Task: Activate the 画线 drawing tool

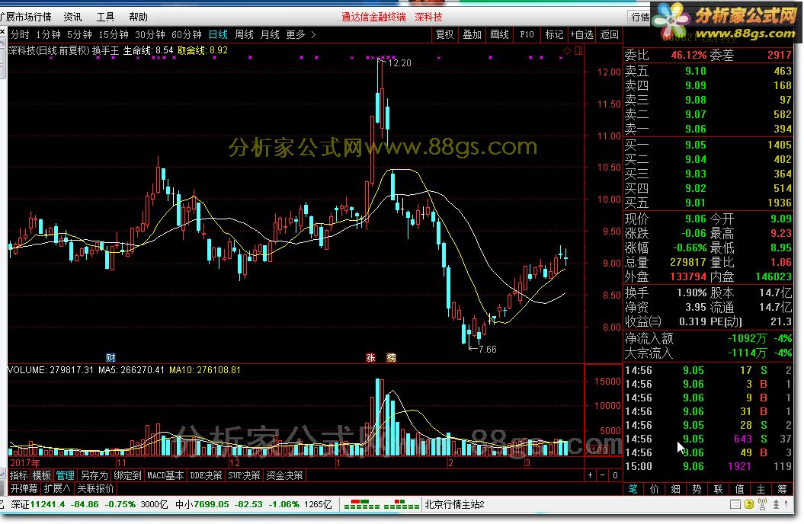Action: coord(499,34)
